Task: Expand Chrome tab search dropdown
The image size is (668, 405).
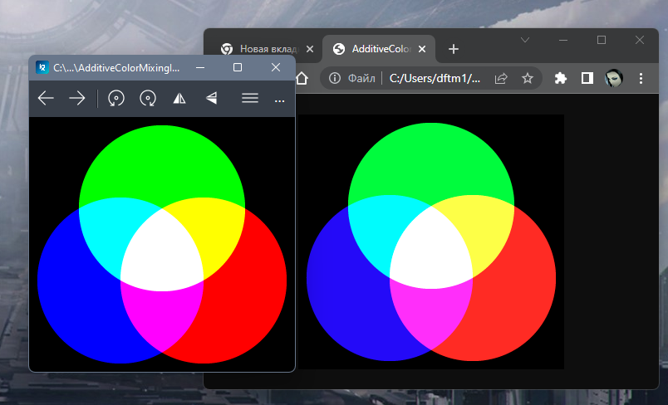Action: click(525, 40)
